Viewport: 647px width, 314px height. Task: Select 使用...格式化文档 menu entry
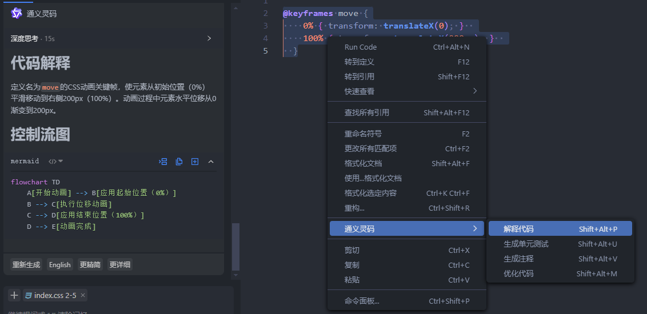pos(407,179)
